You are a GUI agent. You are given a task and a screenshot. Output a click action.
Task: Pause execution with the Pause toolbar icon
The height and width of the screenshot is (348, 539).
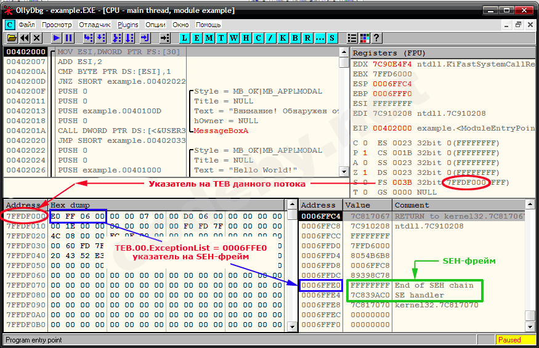coord(69,38)
